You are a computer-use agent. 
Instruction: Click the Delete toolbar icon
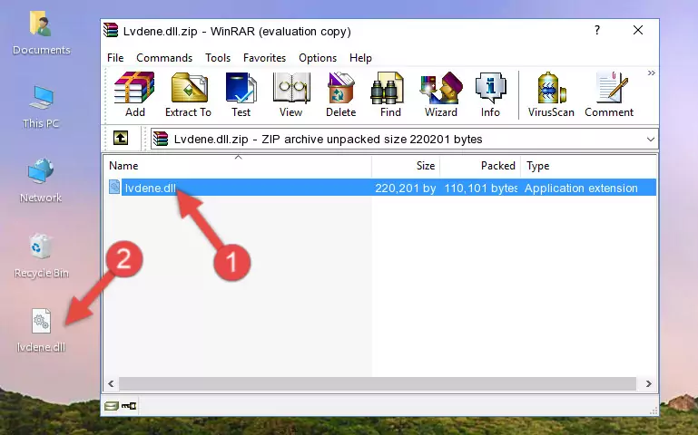click(x=340, y=94)
